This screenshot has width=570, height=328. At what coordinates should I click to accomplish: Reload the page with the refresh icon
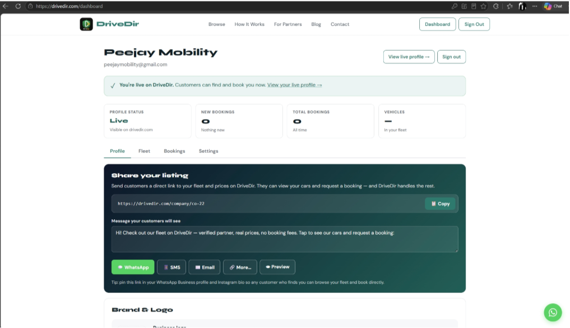[18, 6]
